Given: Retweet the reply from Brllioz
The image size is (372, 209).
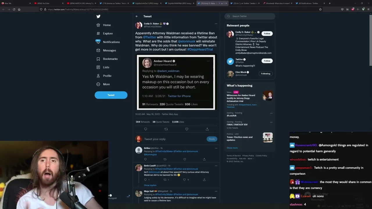Looking at the screenshot, I should click(x=165, y=159).
